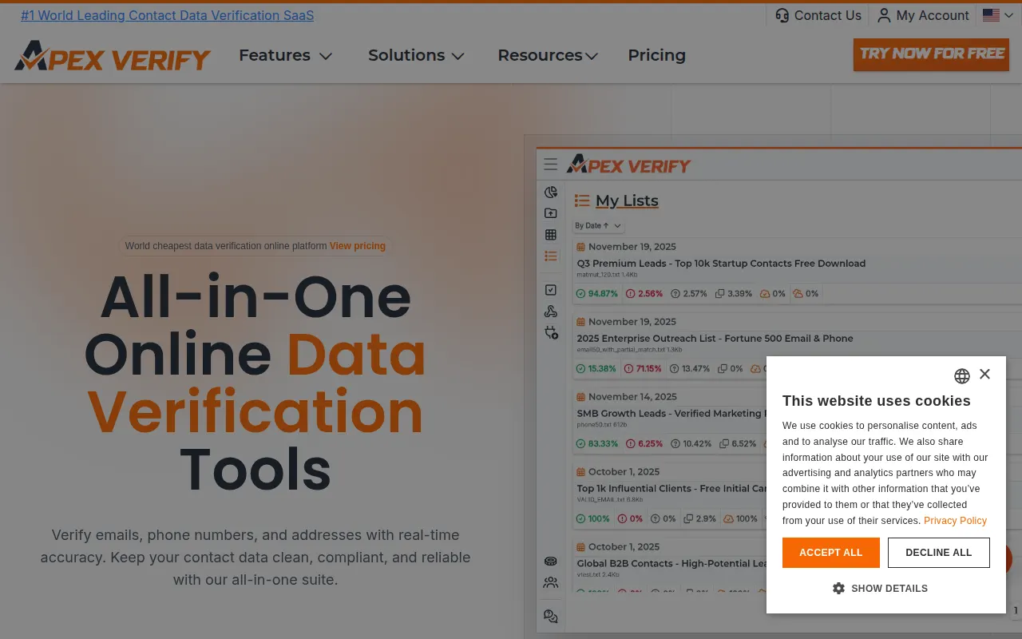Image resolution: width=1022 pixels, height=639 pixels.
Task: Click the #1 World Leading Contact Data Verification link
Action: 168,15
